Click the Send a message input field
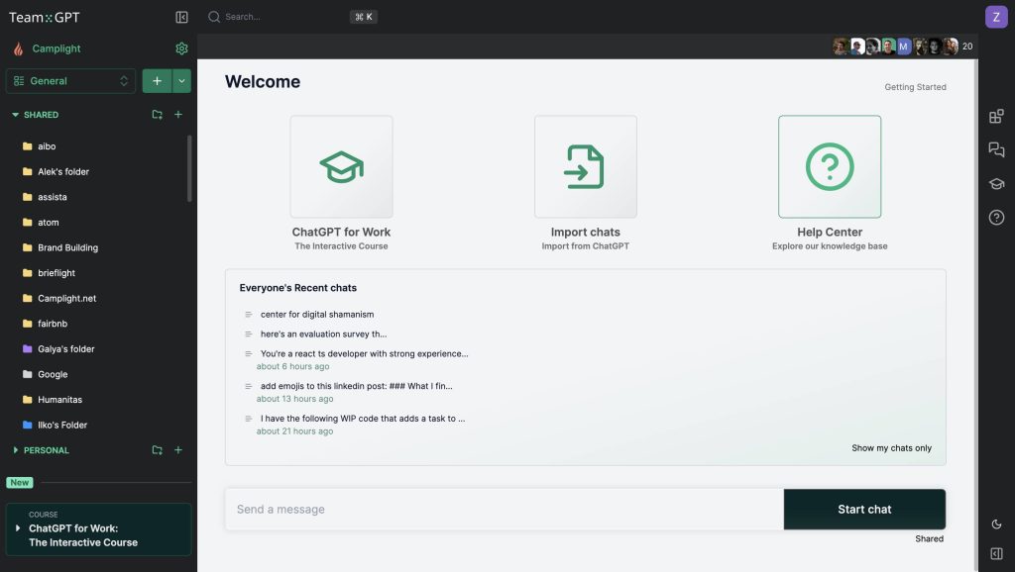1015x572 pixels. 506,509
